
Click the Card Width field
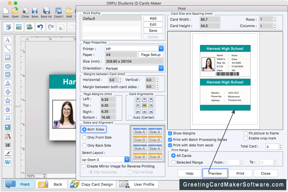click(210, 20)
